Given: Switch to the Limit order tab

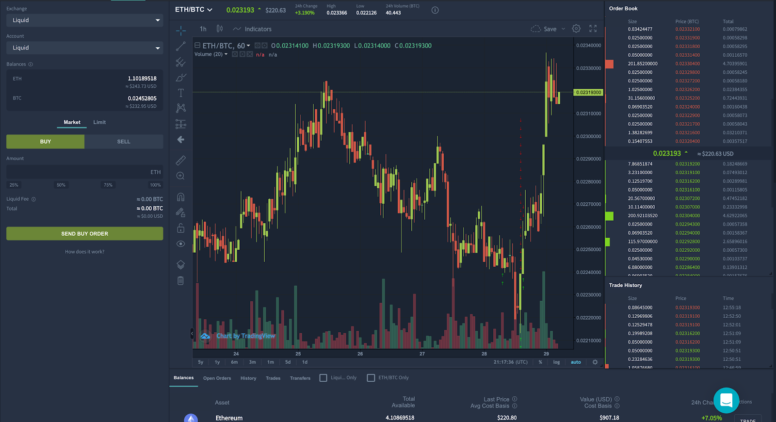Looking at the screenshot, I should pos(99,122).
